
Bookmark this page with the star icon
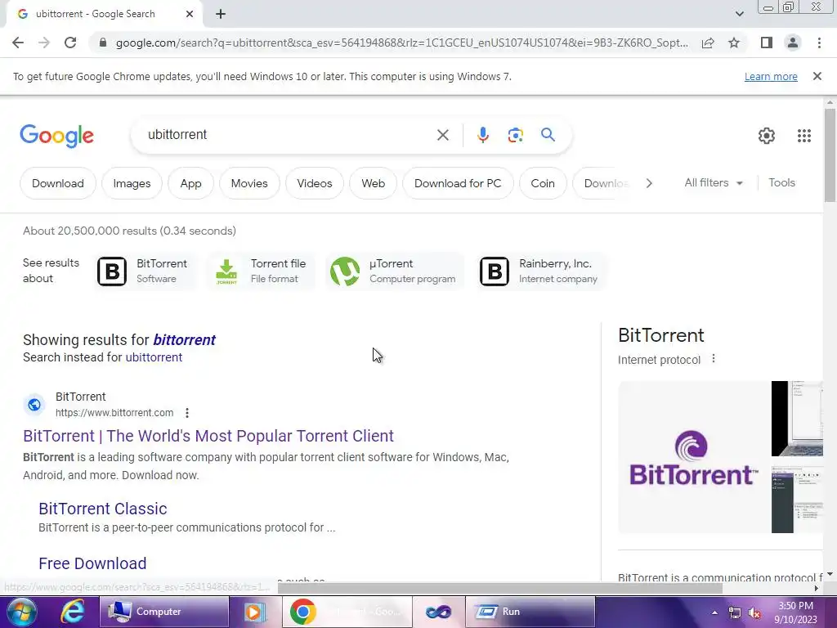(x=734, y=43)
